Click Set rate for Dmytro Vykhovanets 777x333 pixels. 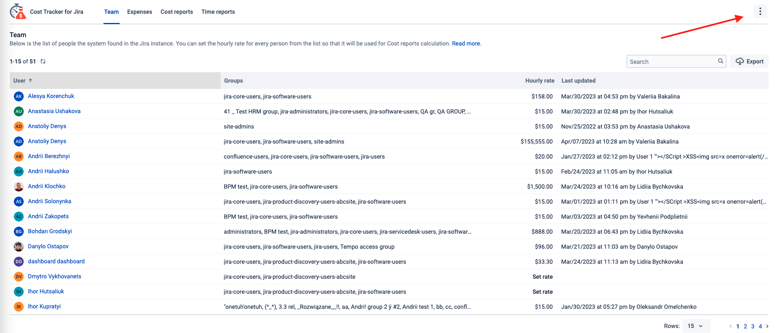[542, 277]
